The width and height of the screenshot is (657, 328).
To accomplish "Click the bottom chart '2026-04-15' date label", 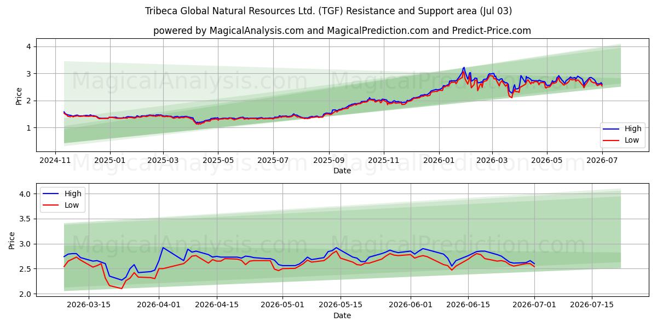I will click(x=217, y=306).
